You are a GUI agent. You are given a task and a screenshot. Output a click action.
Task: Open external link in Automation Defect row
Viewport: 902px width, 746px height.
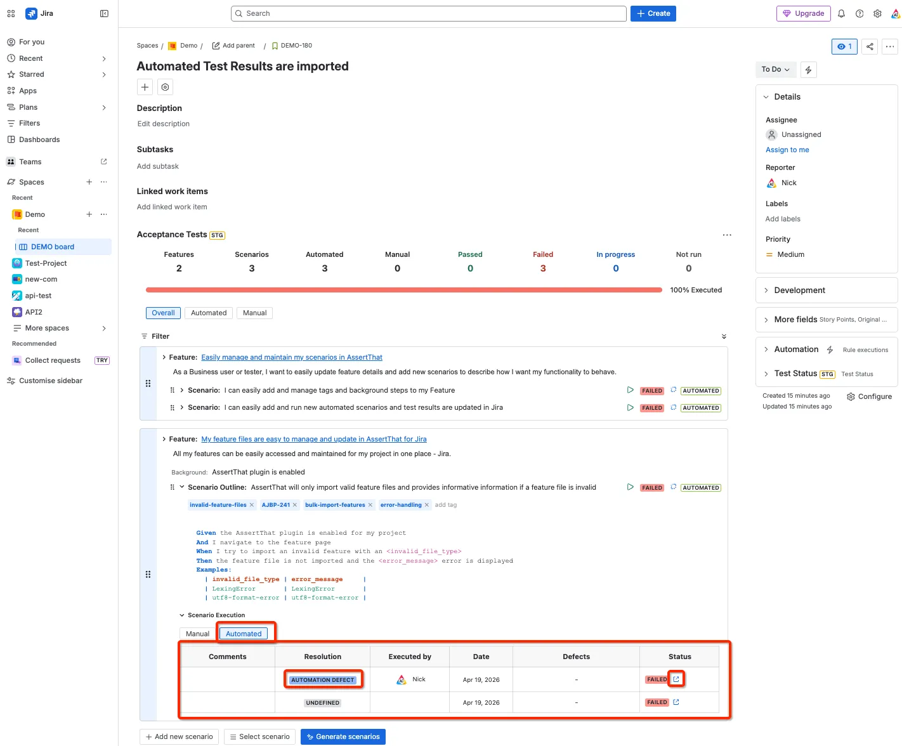click(x=676, y=679)
